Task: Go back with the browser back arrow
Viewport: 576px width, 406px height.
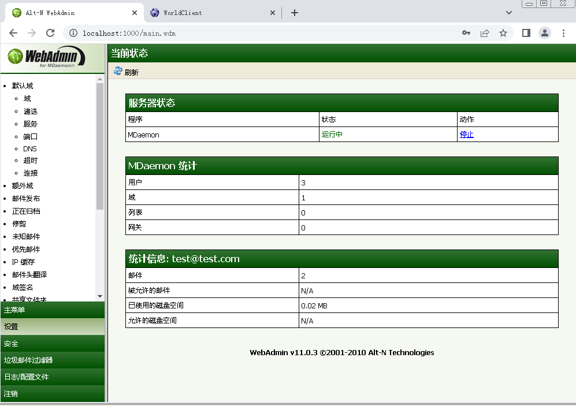Action: 13,33
